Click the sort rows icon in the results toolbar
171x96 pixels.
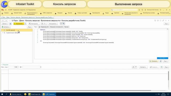[x=133, y=67]
